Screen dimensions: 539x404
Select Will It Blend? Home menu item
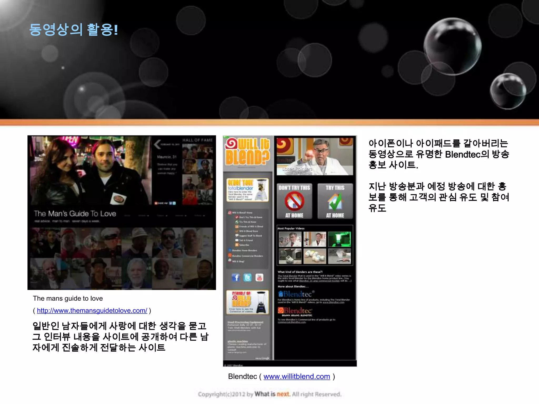pyautogui.click(x=240, y=213)
